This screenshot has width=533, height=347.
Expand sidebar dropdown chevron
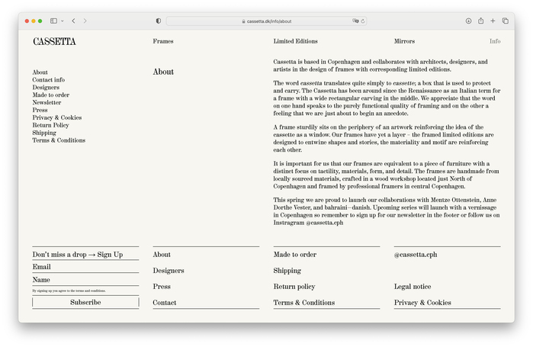pos(62,21)
